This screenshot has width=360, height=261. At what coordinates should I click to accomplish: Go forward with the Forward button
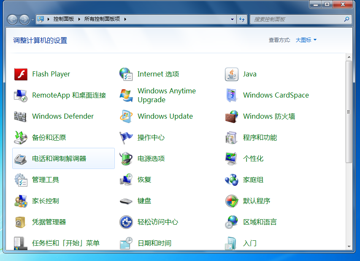pyautogui.click(x=24, y=19)
